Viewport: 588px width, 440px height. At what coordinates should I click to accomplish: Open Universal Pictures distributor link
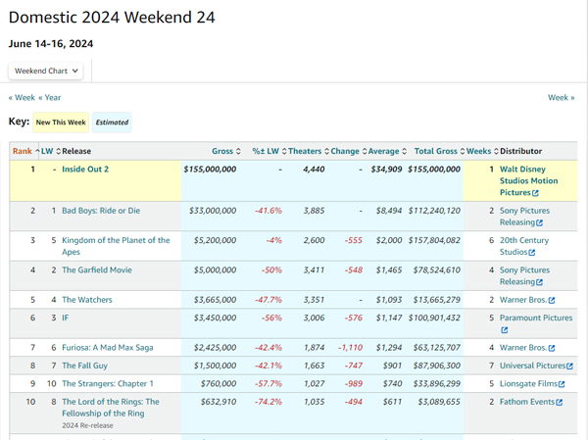tap(532, 366)
